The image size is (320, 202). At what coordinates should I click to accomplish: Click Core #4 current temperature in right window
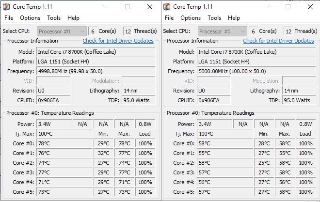pos(225,182)
